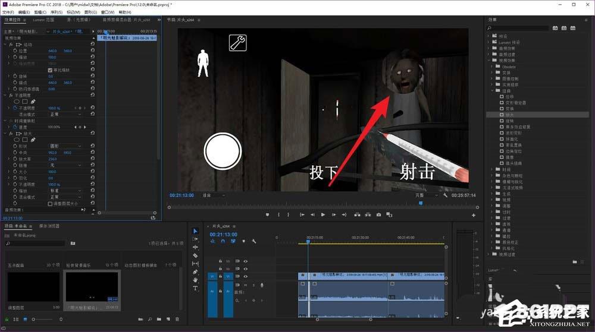The height and width of the screenshot is (332, 595).
Task: Toggle linked selection in timeline
Action: click(x=233, y=241)
